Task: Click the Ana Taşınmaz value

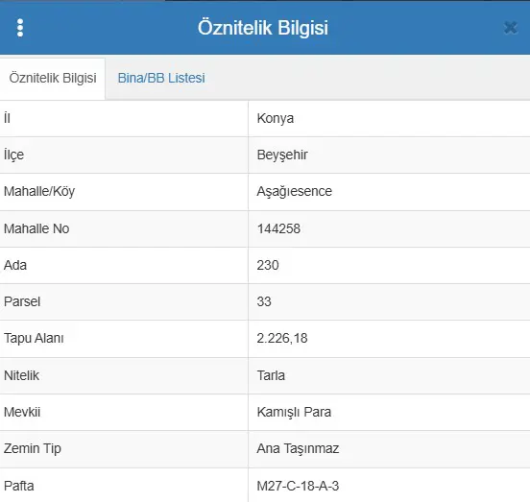Action: point(298,449)
